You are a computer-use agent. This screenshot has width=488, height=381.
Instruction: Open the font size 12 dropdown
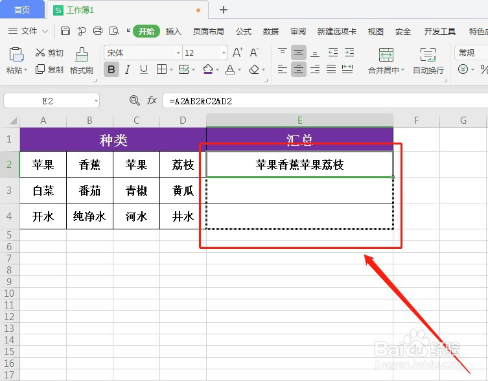click(224, 53)
